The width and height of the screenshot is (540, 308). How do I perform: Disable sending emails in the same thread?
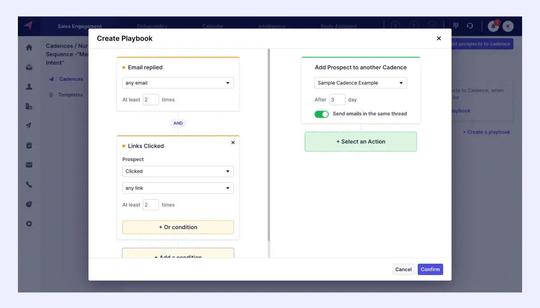(x=321, y=114)
